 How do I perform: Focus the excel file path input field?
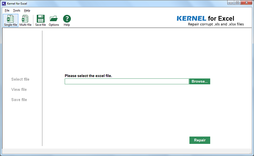point(126,81)
